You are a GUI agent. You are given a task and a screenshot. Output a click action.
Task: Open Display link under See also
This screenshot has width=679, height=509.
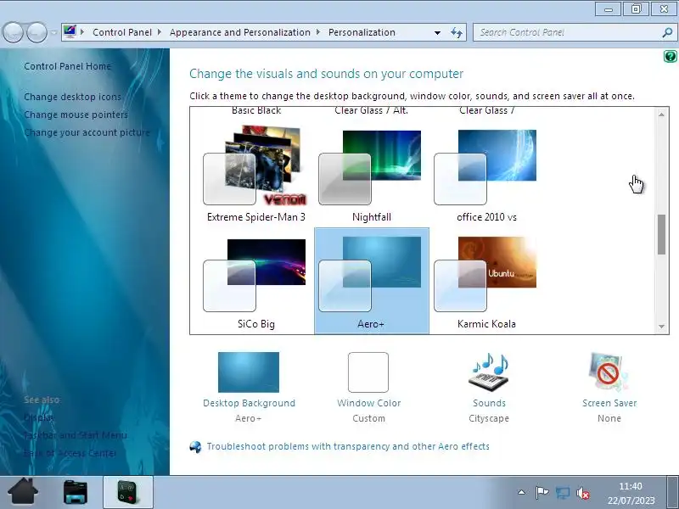pos(39,417)
